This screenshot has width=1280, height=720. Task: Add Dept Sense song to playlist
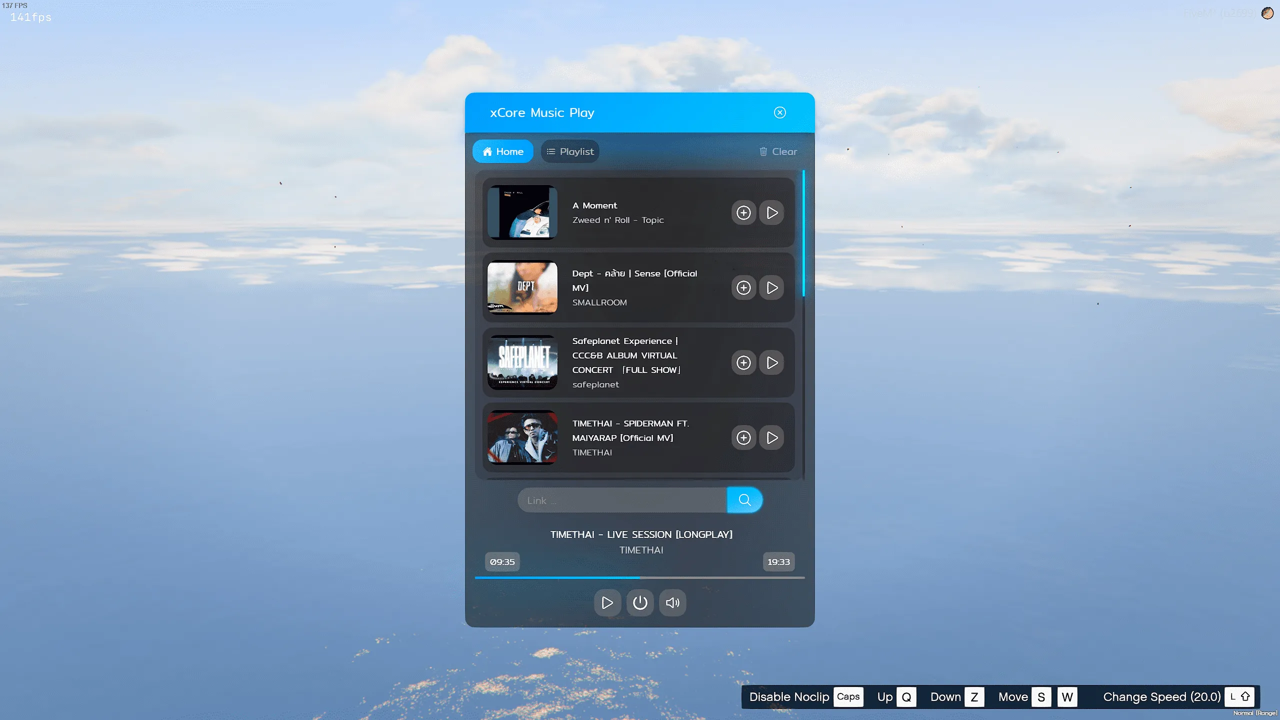[x=743, y=287]
